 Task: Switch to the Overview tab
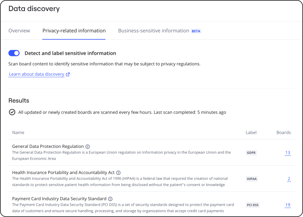(19, 31)
